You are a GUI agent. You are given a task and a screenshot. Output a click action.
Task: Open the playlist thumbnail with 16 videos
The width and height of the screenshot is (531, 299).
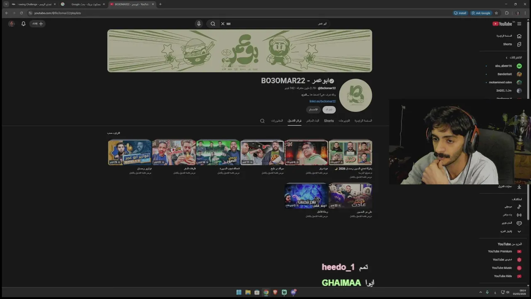click(x=218, y=153)
